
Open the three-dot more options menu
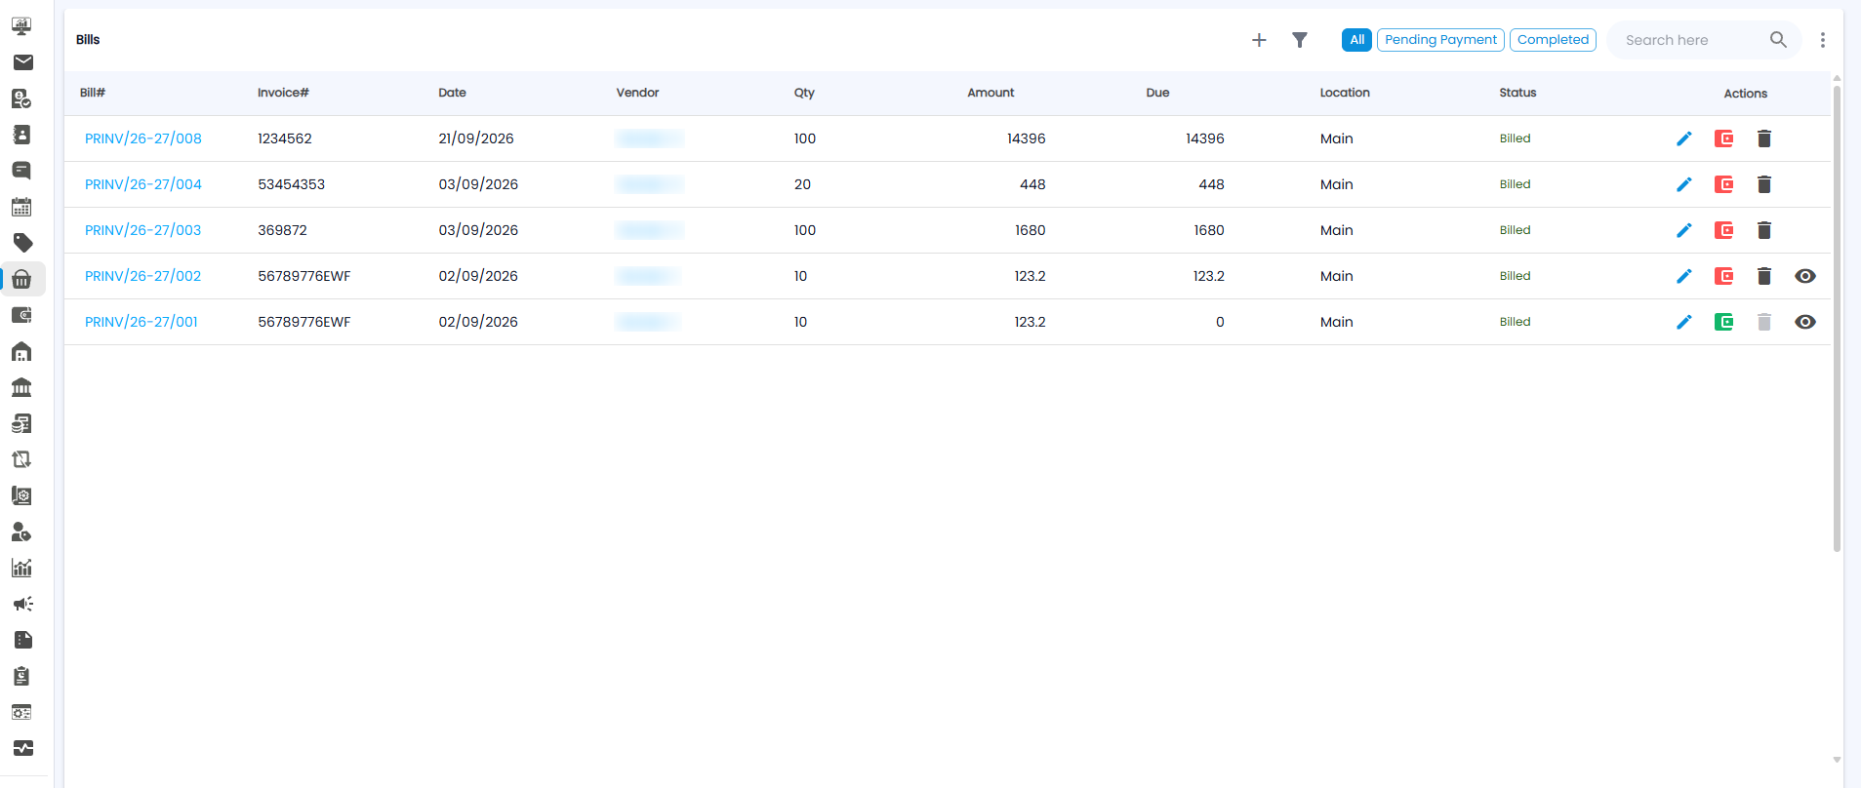pyautogui.click(x=1822, y=40)
